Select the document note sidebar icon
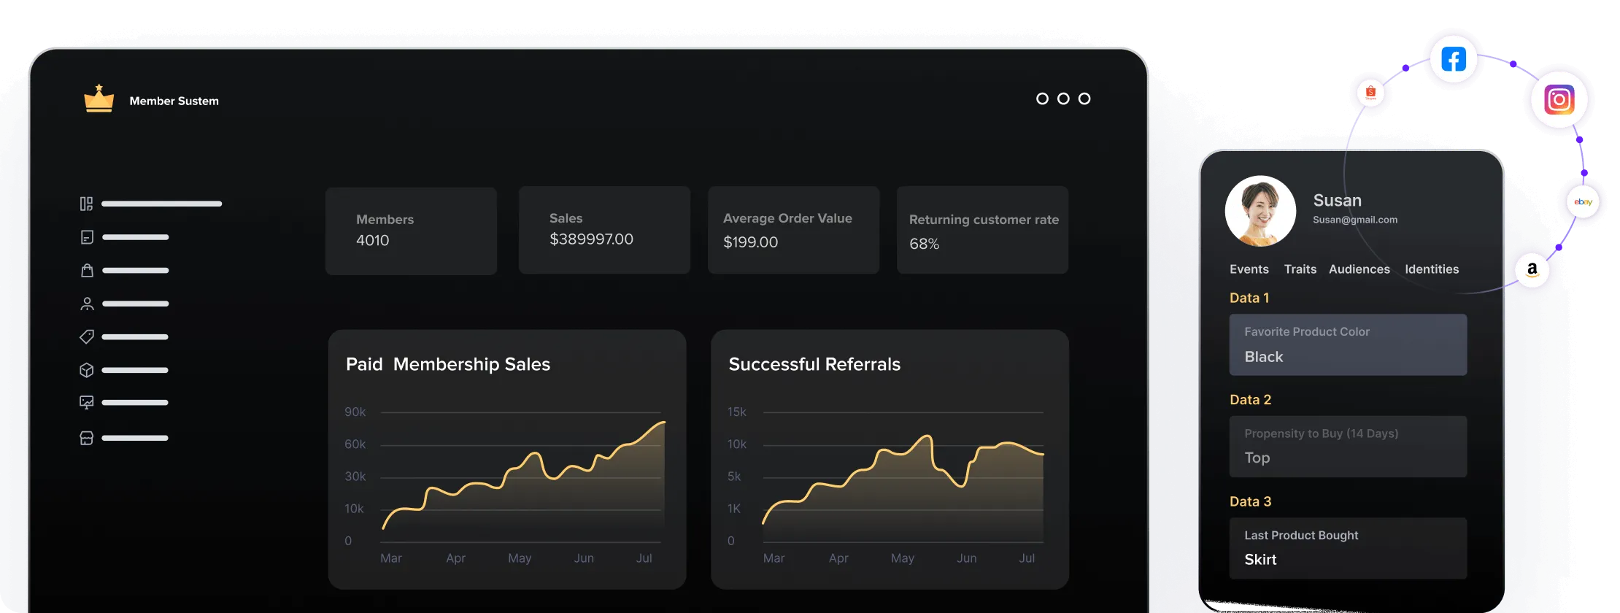This screenshot has height=613, width=1620. (87, 237)
